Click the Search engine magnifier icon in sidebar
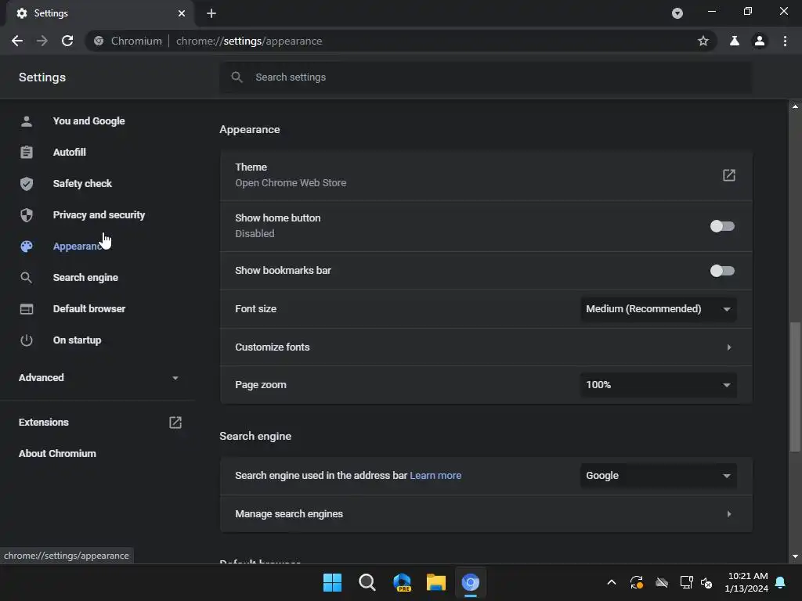Screen dimensions: 802x601 (27, 278)
